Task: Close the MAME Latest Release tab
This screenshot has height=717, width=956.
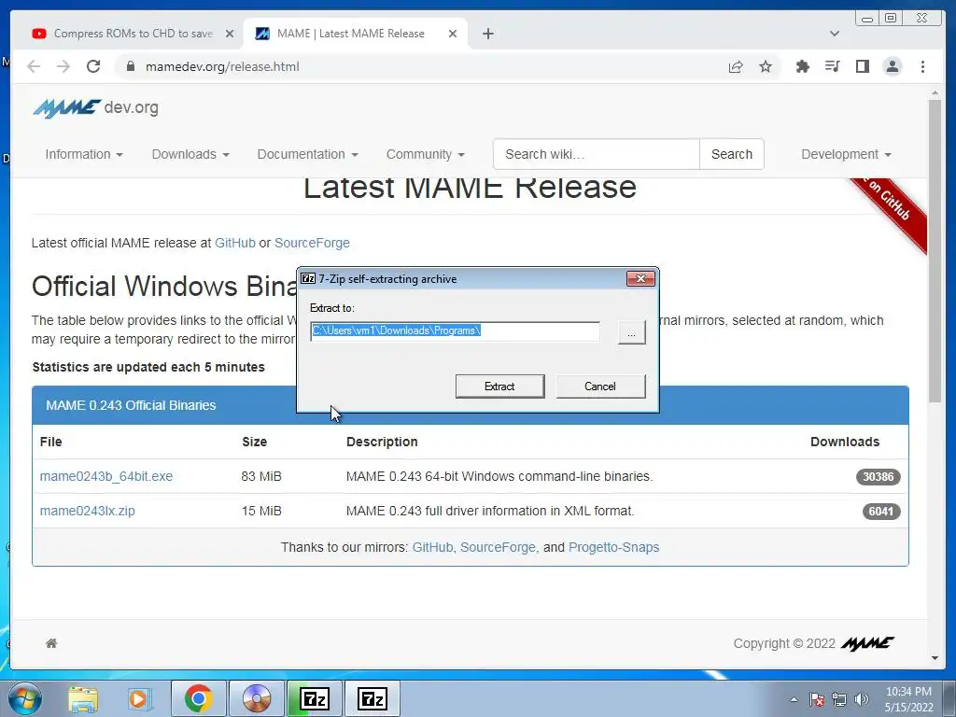Action: tap(453, 34)
